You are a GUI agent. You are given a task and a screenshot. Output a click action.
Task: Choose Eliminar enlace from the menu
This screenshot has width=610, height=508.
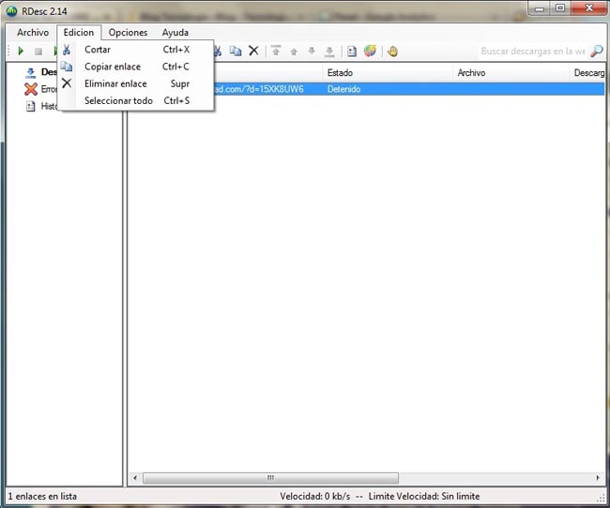tap(115, 83)
